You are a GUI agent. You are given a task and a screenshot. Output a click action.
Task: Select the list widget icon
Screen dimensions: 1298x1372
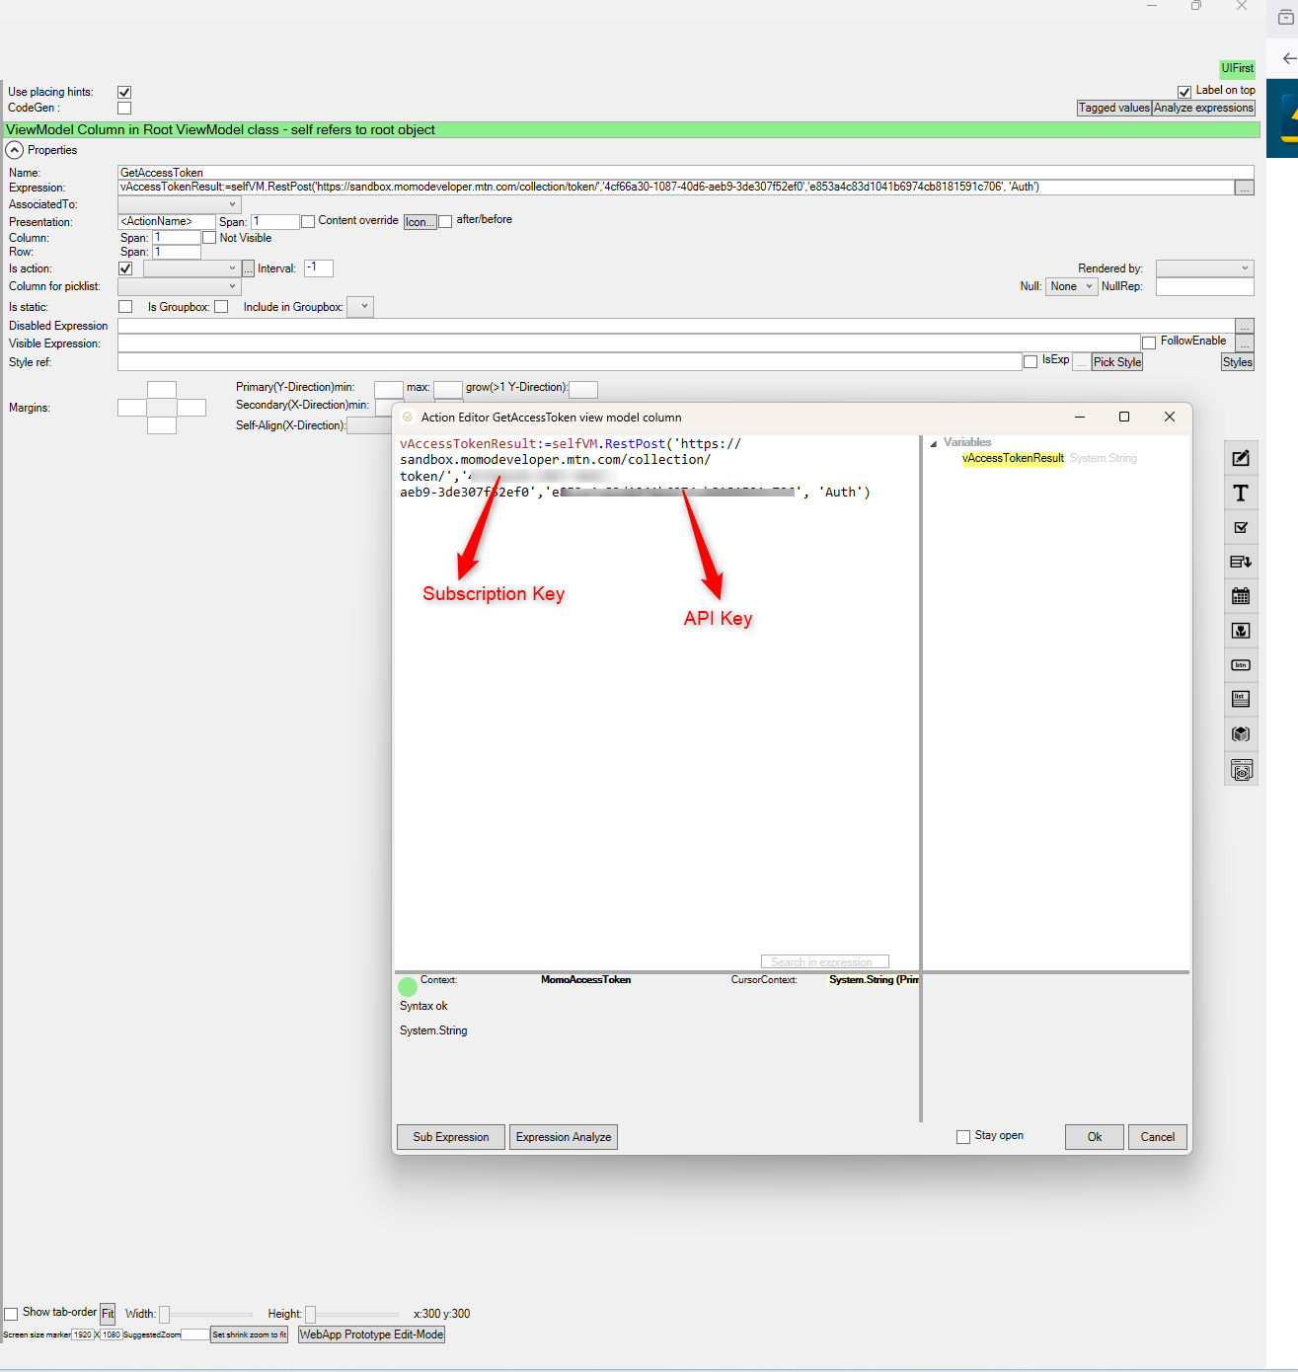1241,700
